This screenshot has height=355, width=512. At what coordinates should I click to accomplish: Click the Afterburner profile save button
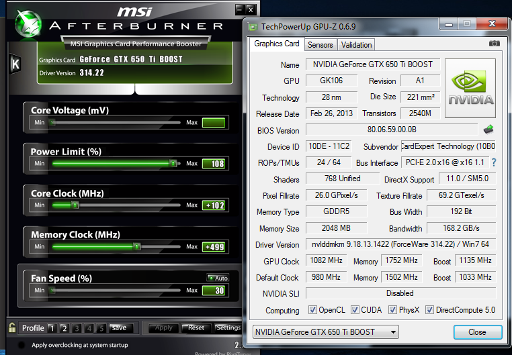click(121, 328)
